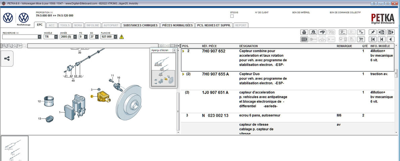Close the Aperçu d'écran preview panel

pos(174,50)
